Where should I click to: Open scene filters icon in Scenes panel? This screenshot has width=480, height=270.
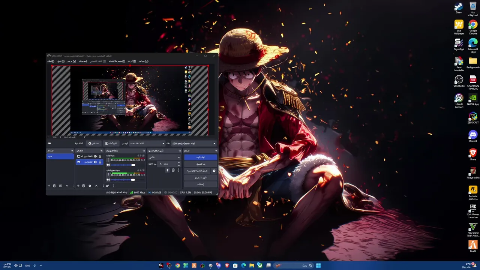pyautogui.click(x=60, y=186)
